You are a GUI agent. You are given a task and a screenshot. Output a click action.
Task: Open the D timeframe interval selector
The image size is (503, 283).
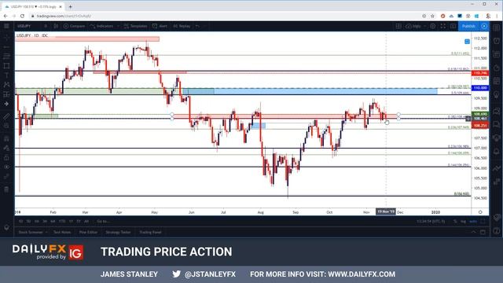click(46, 26)
